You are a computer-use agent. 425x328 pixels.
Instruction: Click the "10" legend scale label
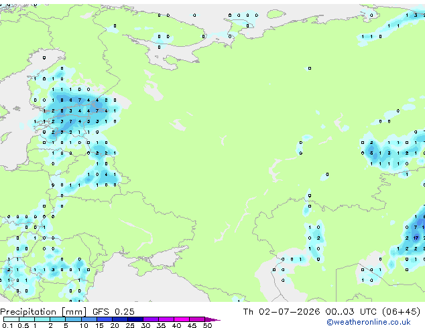pos(84,325)
